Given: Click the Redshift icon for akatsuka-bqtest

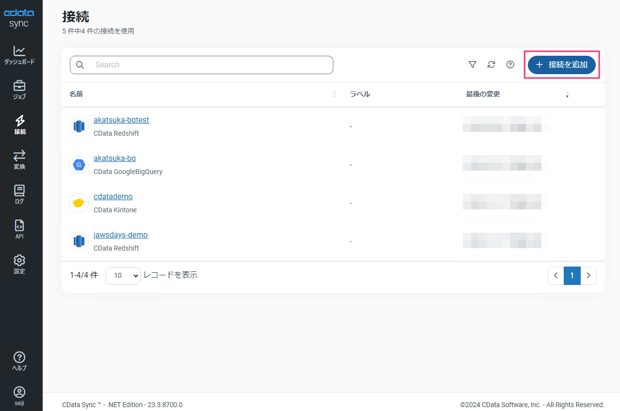Looking at the screenshot, I should [79, 126].
